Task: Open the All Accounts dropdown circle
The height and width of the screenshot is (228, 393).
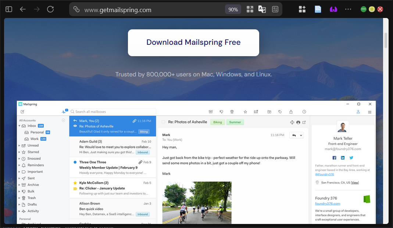Action: click(63, 120)
